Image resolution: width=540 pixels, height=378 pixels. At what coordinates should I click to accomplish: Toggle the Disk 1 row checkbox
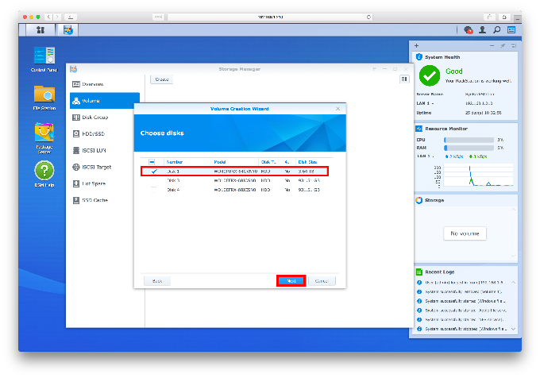click(154, 171)
